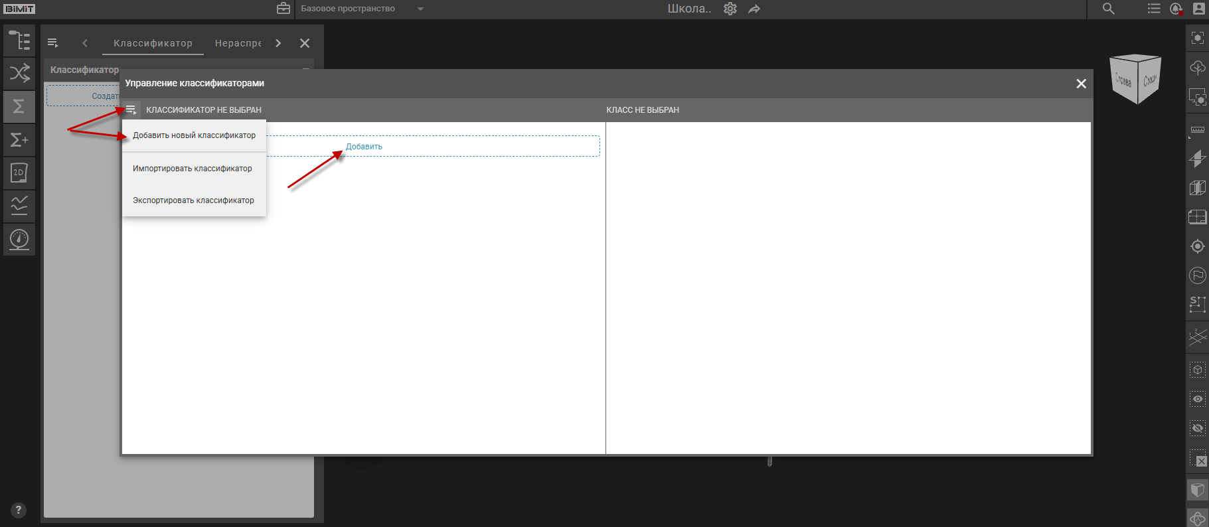Toggle the eye visibility selection tool

coord(1197,399)
